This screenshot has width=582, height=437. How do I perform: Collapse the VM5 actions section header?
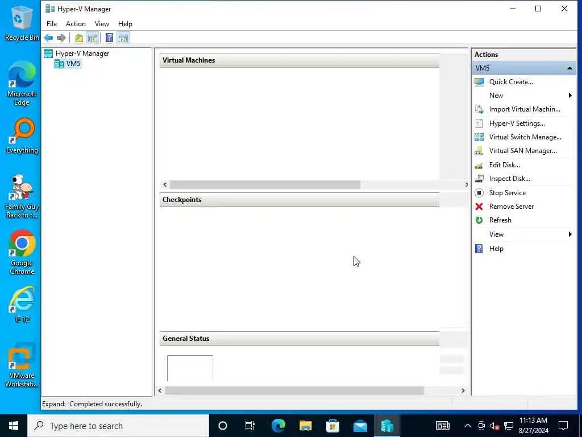[569, 68]
